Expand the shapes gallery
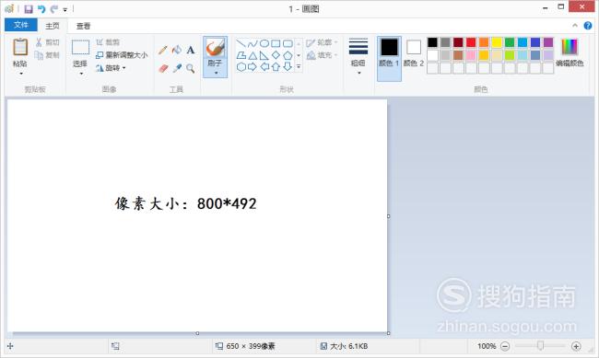Viewport: 599px width, 358px height. tap(299, 67)
